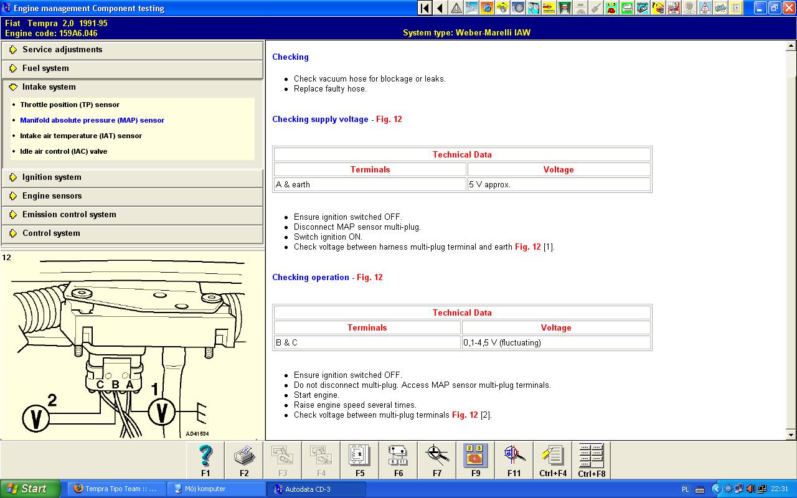Click the F11 magnifier wiring button
This screenshot has height=498, width=797.
(x=514, y=460)
